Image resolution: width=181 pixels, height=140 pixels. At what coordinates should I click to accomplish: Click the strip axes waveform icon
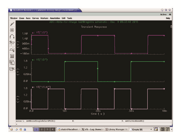12,43
